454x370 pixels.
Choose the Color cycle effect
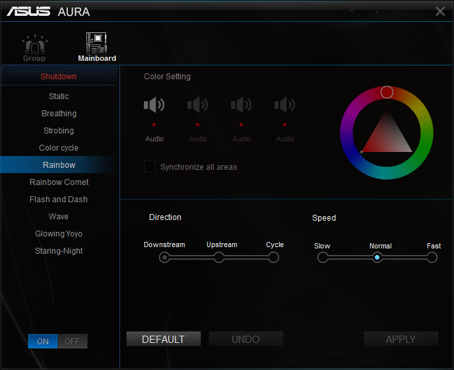pos(59,147)
